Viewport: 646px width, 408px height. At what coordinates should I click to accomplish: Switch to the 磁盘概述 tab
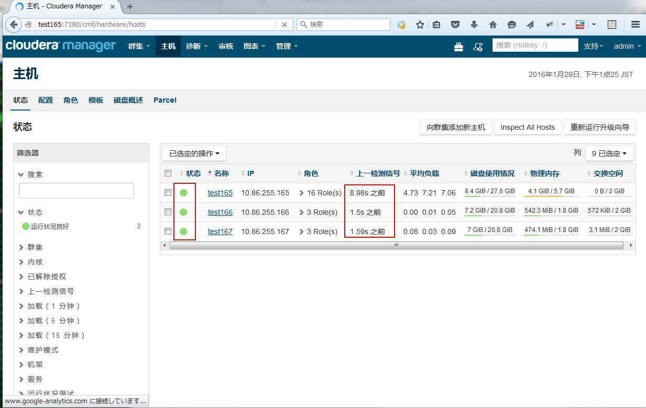click(128, 100)
